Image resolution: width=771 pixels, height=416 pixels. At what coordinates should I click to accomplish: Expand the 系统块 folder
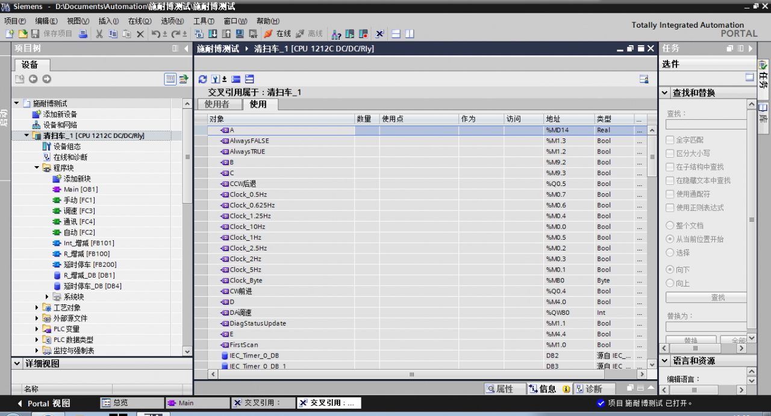(x=47, y=297)
